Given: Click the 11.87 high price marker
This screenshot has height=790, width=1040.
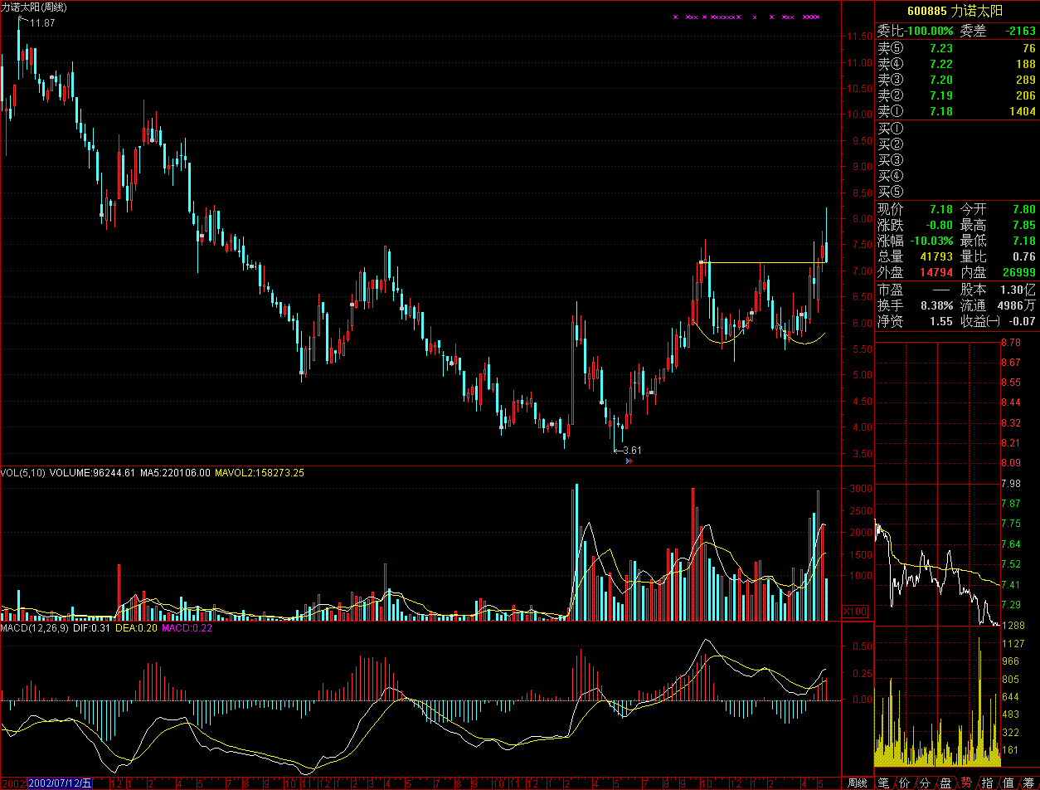Looking at the screenshot, I should pyautogui.click(x=42, y=22).
